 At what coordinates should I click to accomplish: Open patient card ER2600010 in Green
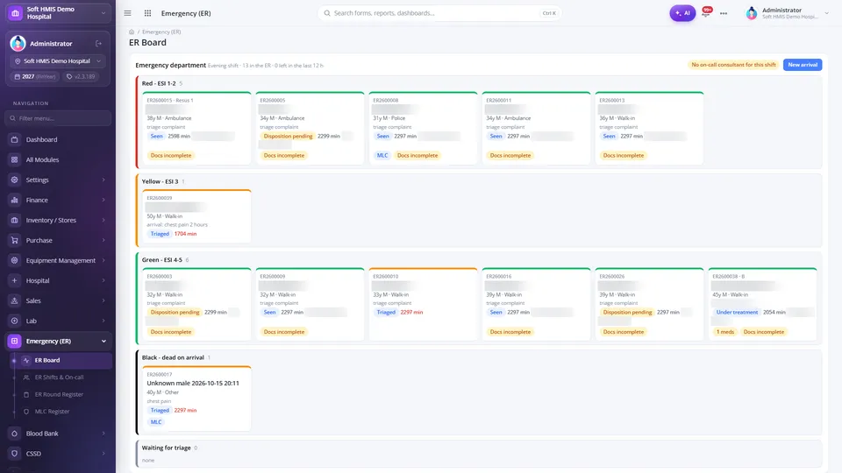[x=423, y=304]
